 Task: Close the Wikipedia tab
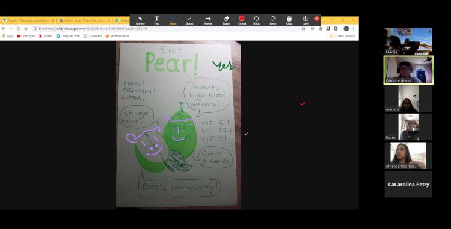pyautogui.click(x=52, y=20)
